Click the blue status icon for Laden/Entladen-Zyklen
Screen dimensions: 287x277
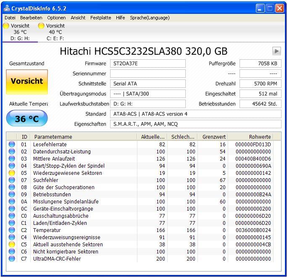12,223
